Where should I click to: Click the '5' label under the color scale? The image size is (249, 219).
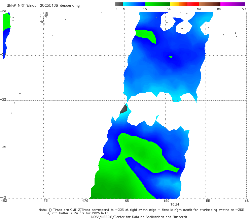pos(124,9)
